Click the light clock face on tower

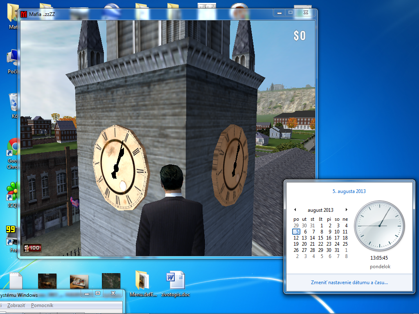pos(121,167)
